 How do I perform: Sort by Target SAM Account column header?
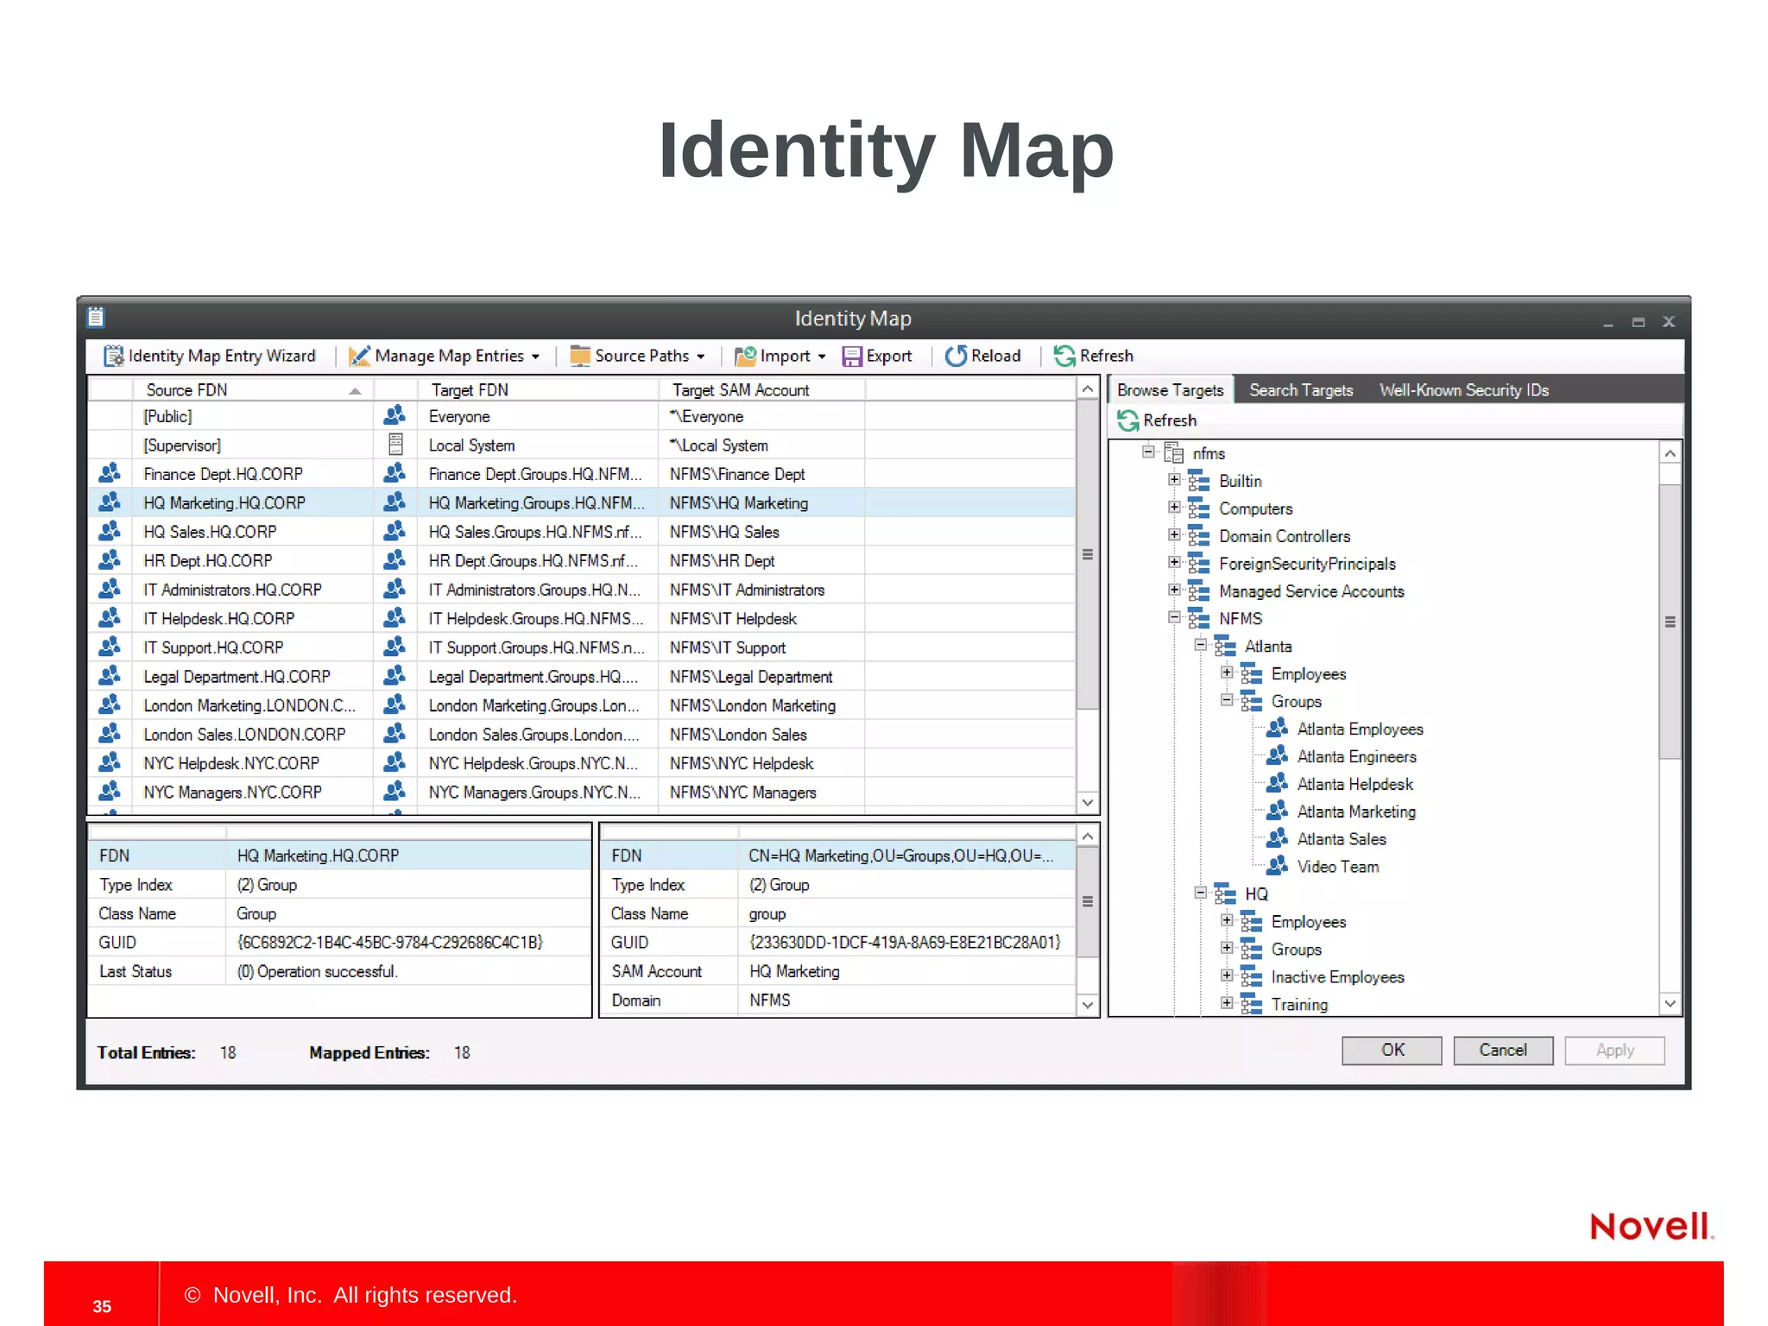[x=762, y=390]
